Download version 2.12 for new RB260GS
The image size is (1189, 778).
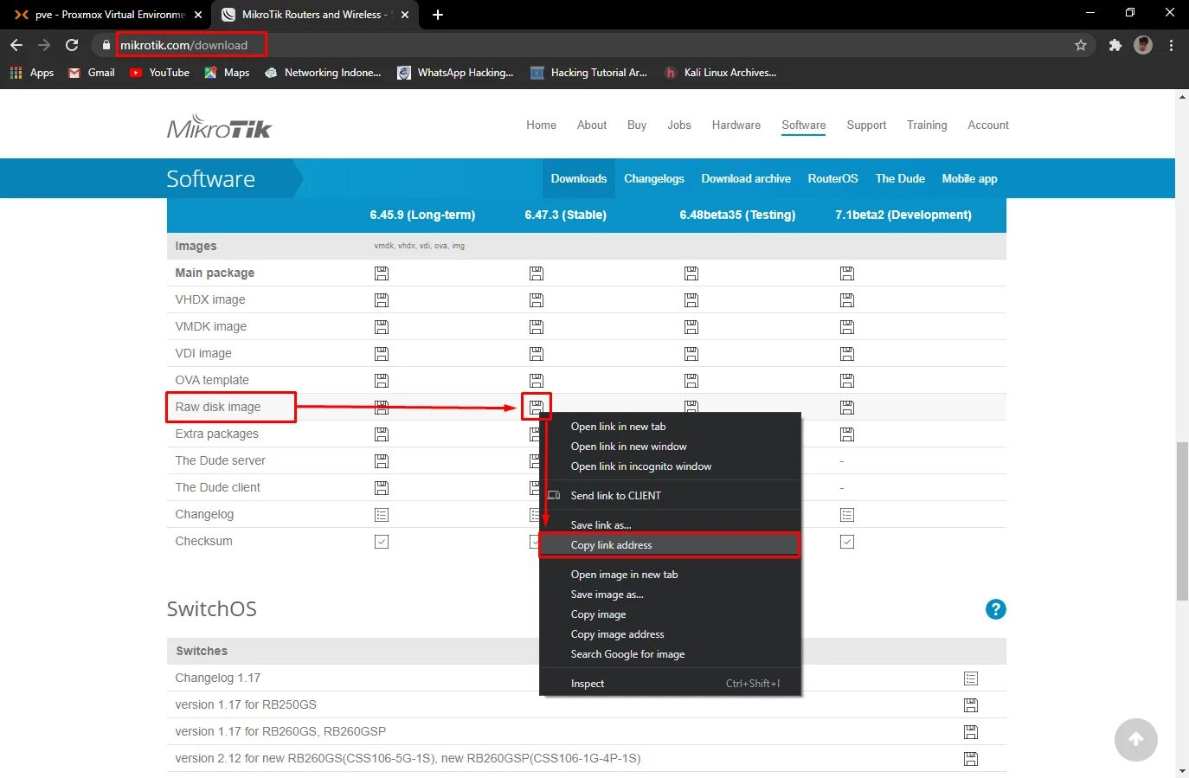click(x=971, y=759)
